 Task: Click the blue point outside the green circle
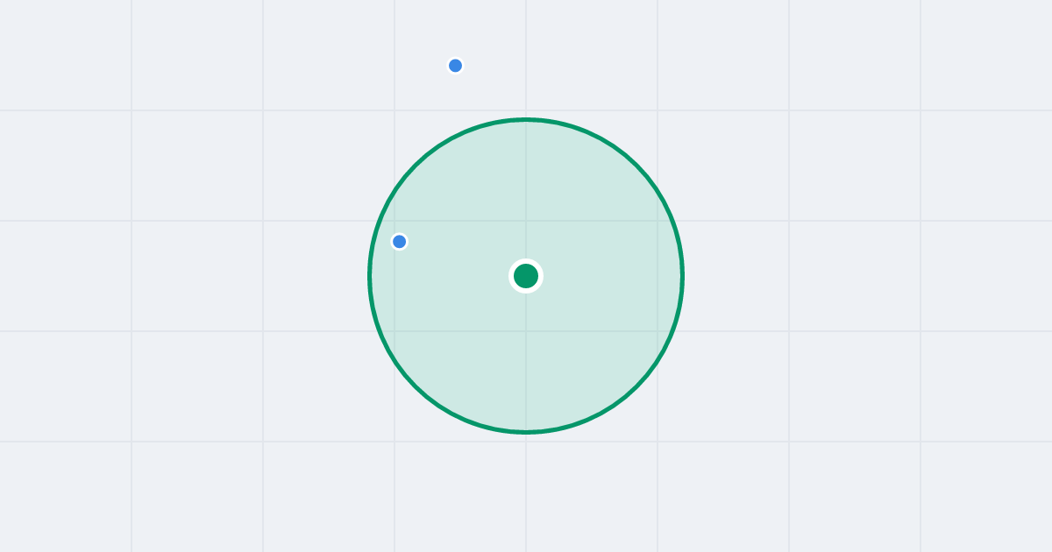[x=455, y=66]
